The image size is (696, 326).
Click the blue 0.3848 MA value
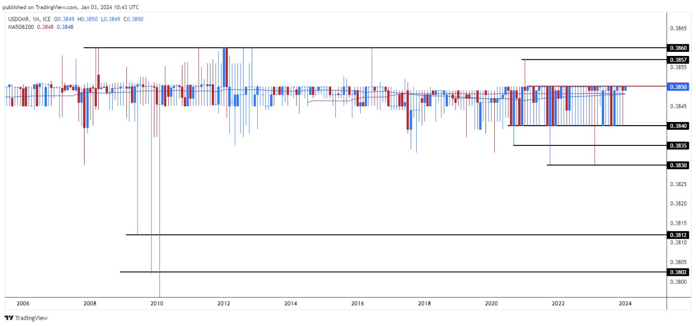pyautogui.click(x=65, y=26)
